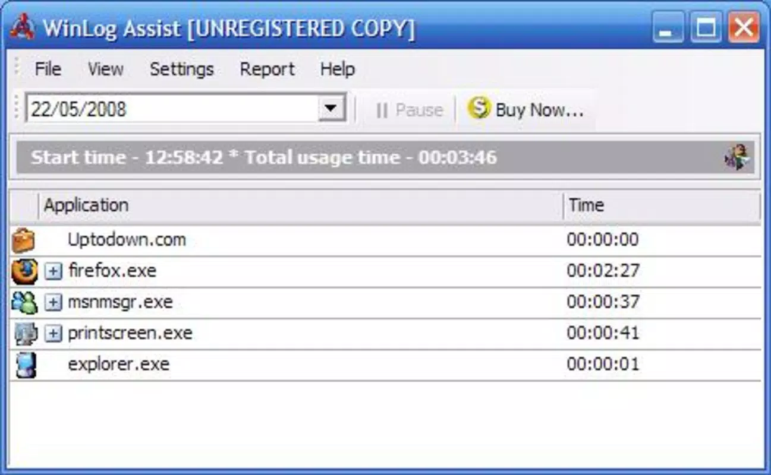Click the coin icon on Buy Now
The image size is (771, 475).
point(479,109)
